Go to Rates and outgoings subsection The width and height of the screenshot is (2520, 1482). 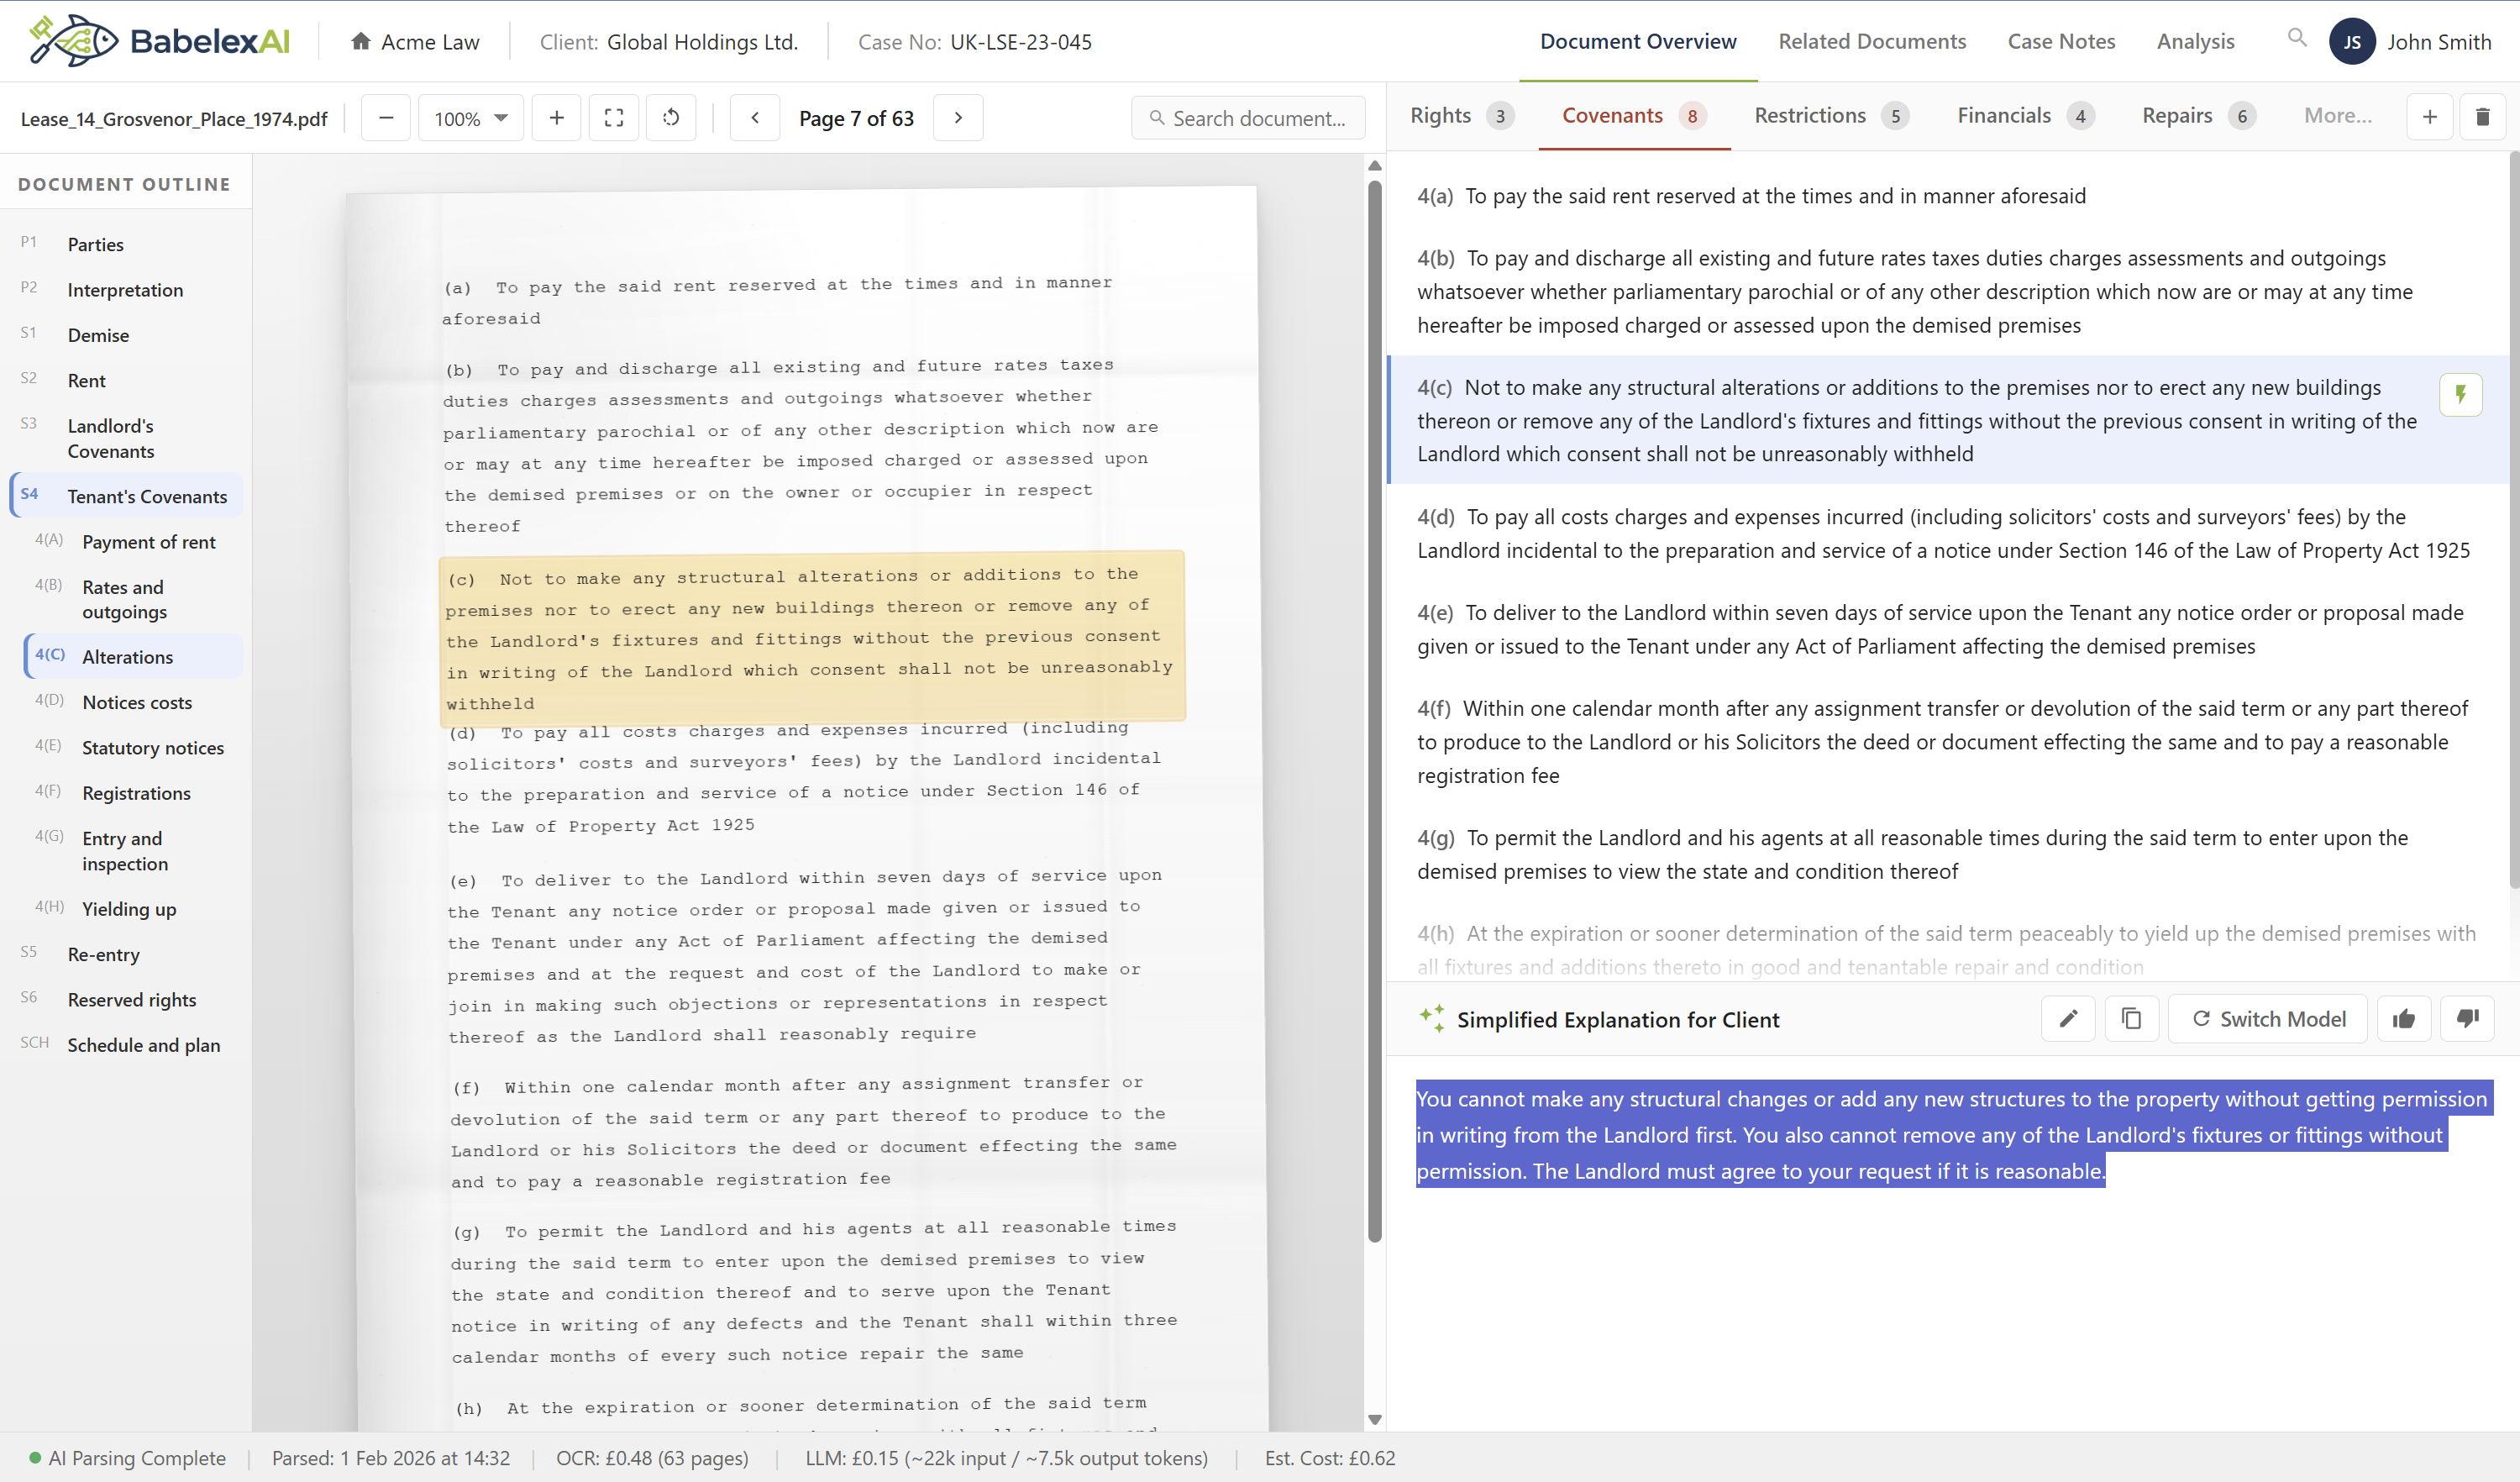tap(134, 599)
